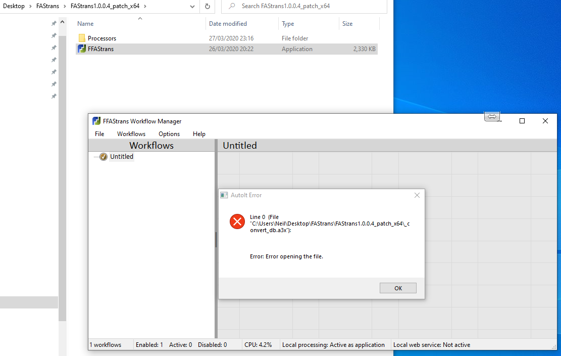Click 'Active: 0' in the status bar
The height and width of the screenshot is (356, 561).
(x=180, y=345)
